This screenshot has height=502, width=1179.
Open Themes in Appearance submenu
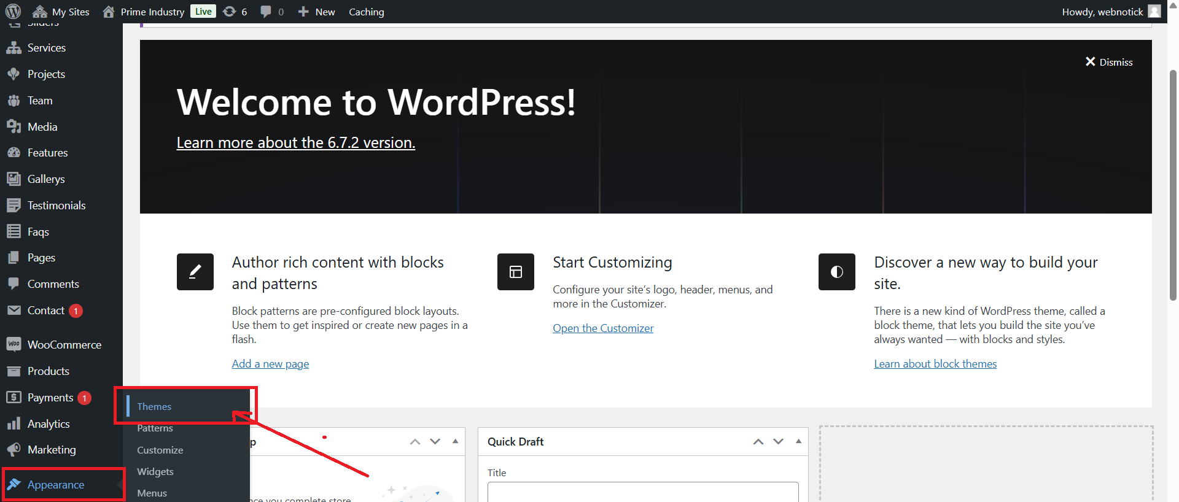coord(154,406)
